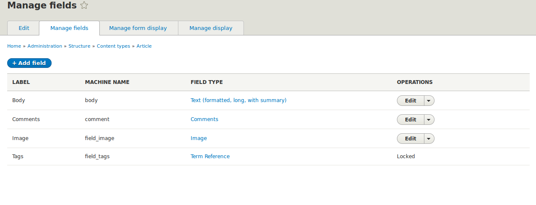The width and height of the screenshot is (536, 205).
Task: Switch to the Manage form display tab
Action: [x=138, y=28]
